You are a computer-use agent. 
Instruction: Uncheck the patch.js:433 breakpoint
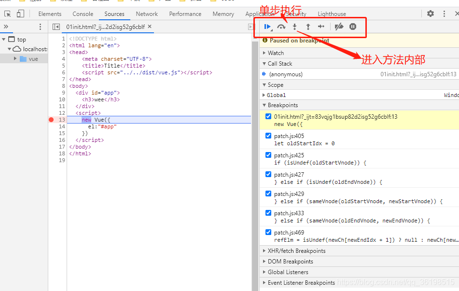268,213
